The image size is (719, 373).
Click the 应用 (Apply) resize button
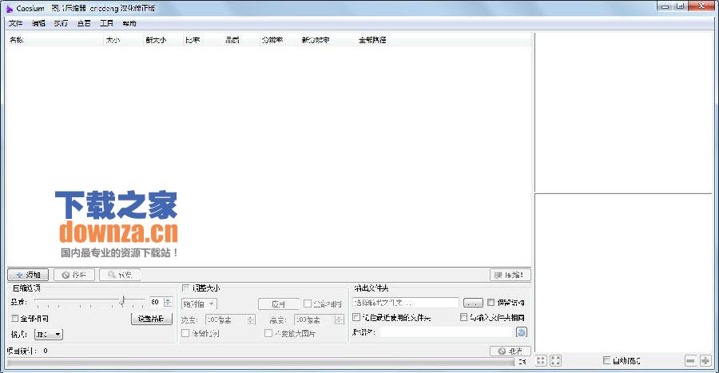pyautogui.click(x=278, y=304)
